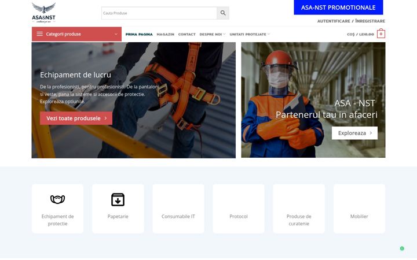Click the Partenerul tau in afaceri banner
Viewport: 417px width, 260px height.
pyautogui.click(x=313, y=100)
